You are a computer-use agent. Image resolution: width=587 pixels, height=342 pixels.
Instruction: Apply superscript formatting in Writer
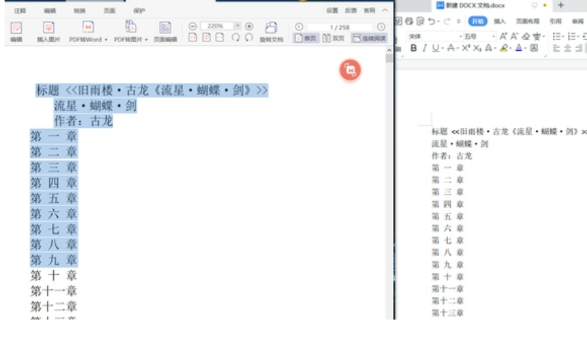click(x=466, y=48)
